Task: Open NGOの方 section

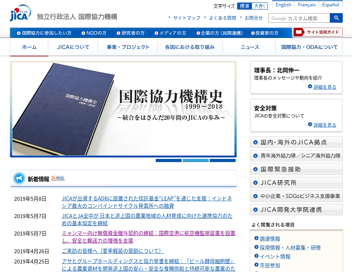Action: (x=94, y=33)
